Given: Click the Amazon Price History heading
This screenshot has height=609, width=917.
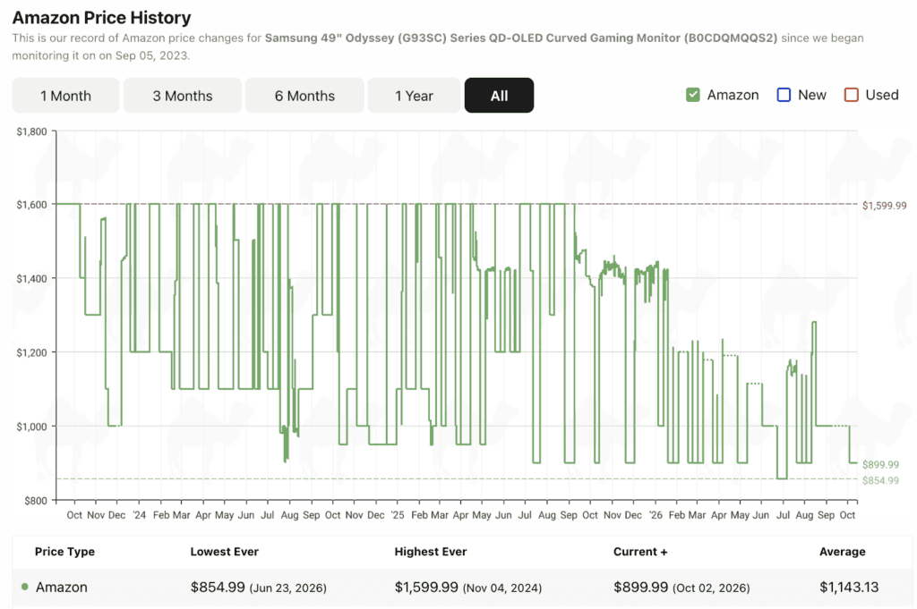Looking at the screenshot, I should [102, 18].
